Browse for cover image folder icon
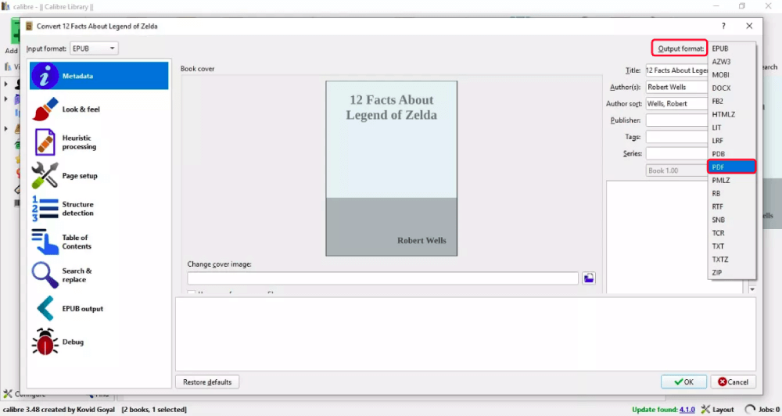 [588, 278]
